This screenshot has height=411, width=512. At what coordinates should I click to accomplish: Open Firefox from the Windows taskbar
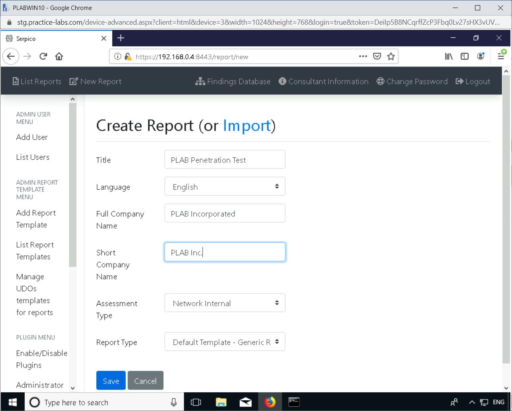(270, 402)
